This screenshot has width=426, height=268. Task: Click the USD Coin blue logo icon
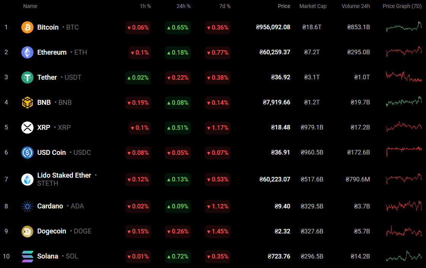[x=27, y=153]
